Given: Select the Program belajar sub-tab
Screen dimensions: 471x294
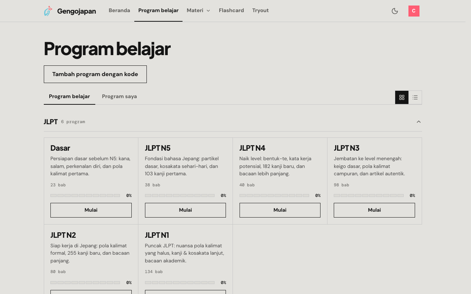Looking at the screenshot, I should click(x=70, y=97).
